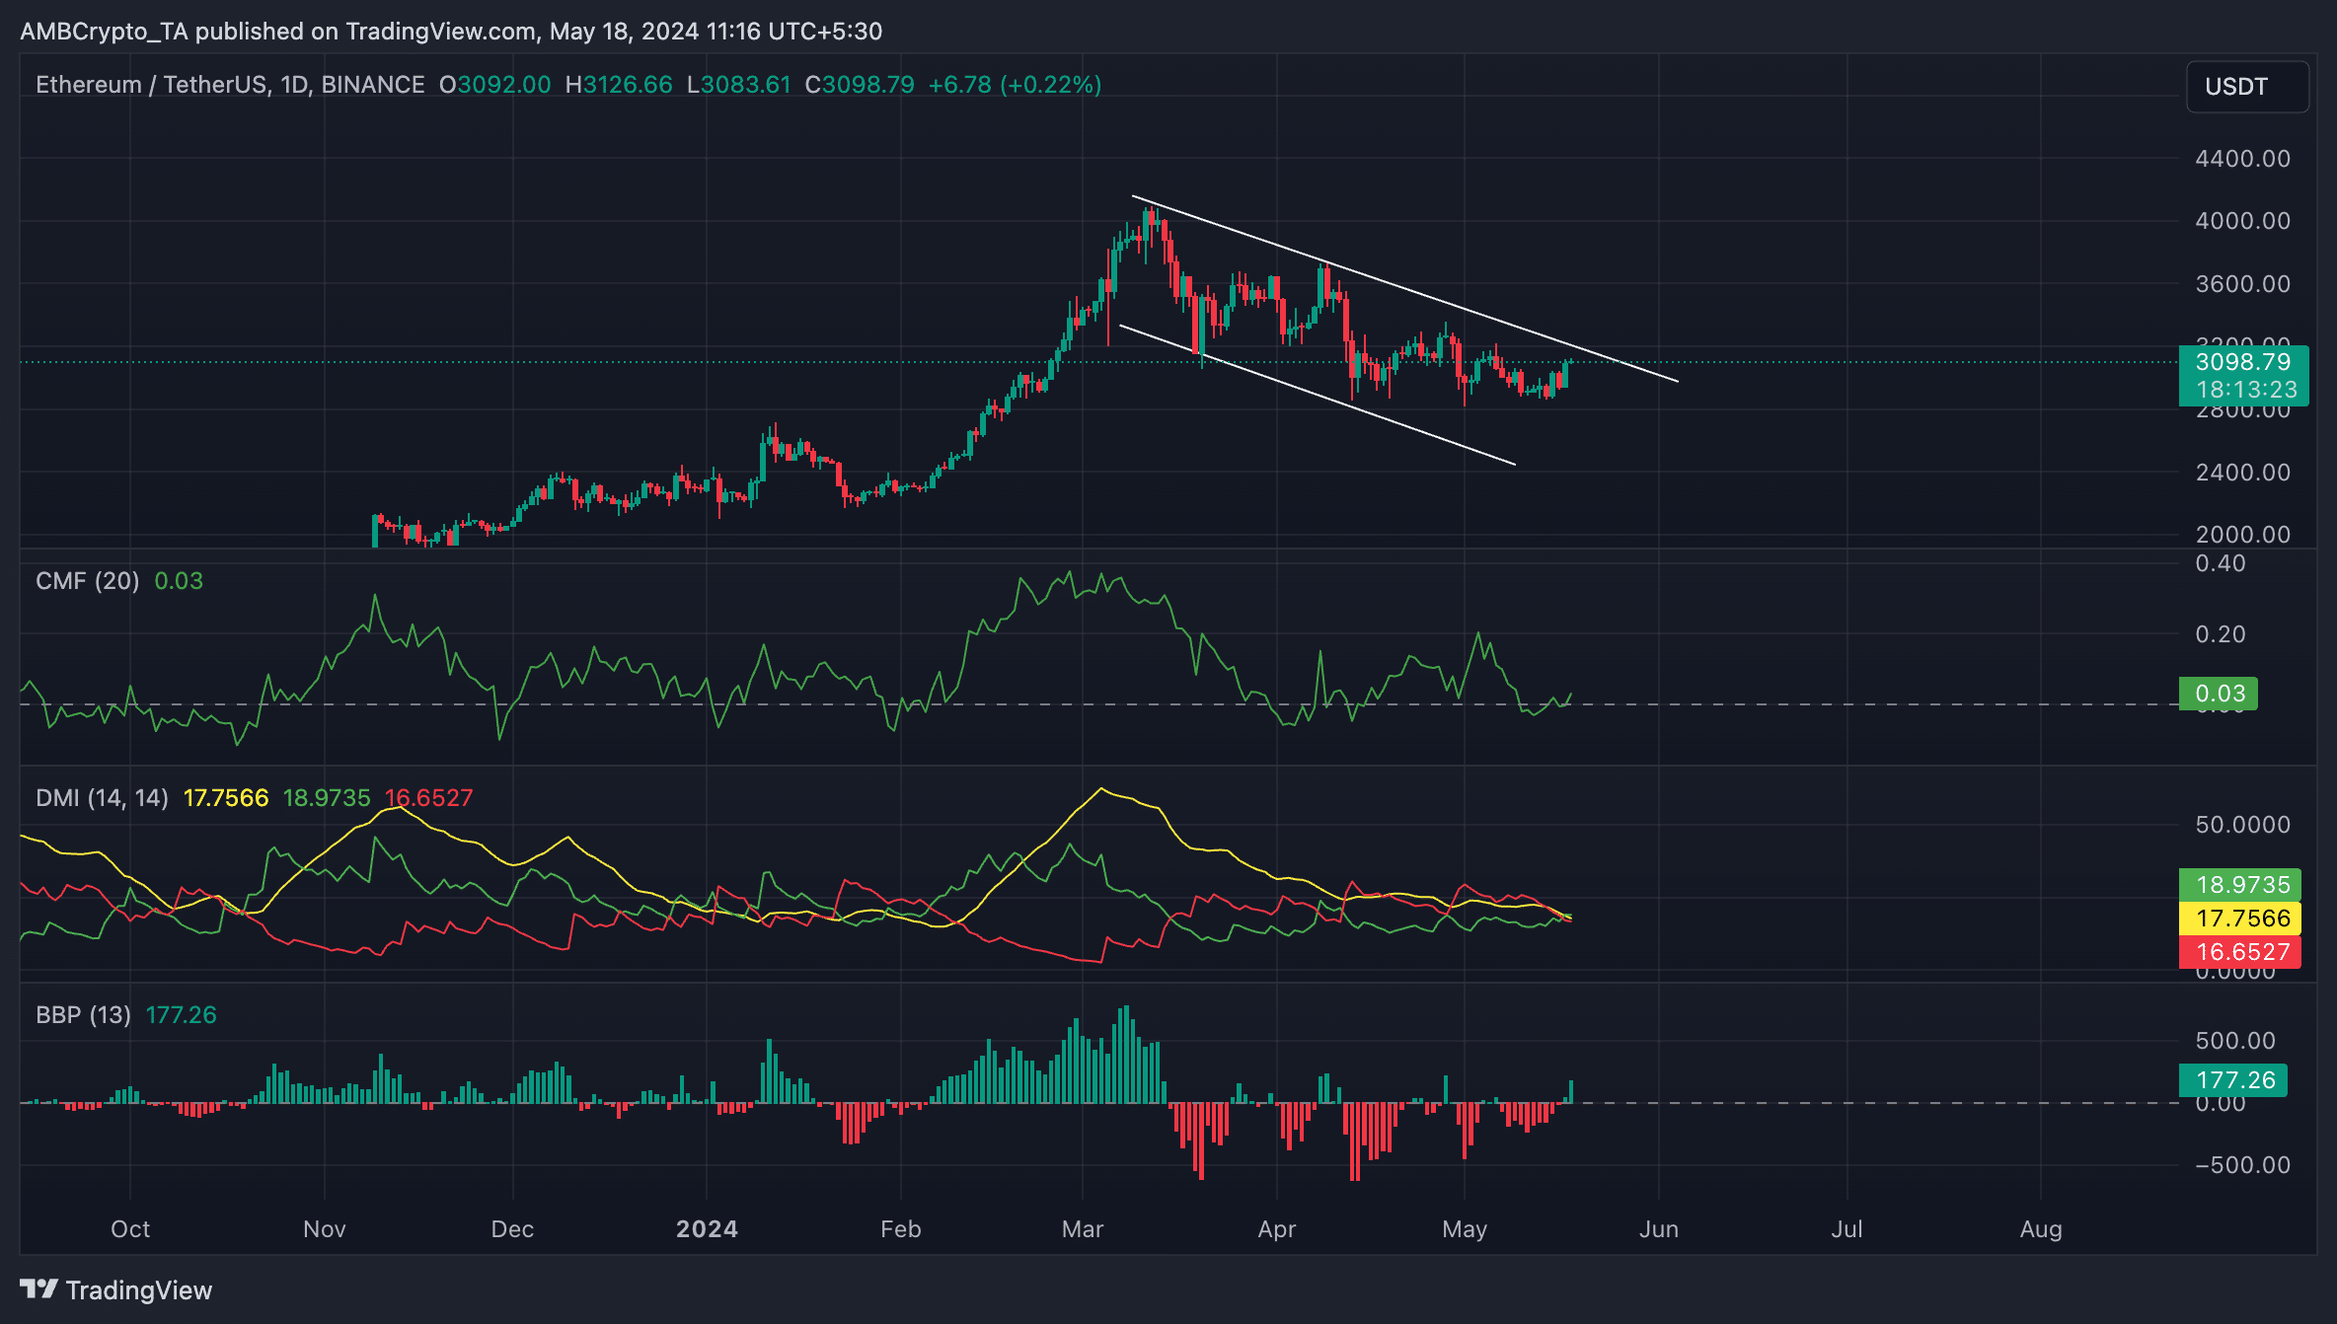Screen dimensions: 2337x1324
Task: Click the 3600.00 price axis label
Action: point(2242,284)
